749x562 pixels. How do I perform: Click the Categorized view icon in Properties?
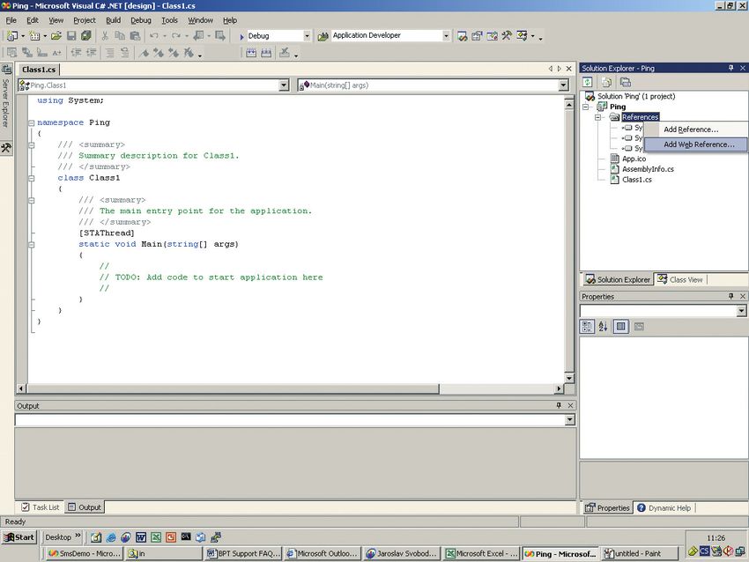pyautogui.click(x=587, y=327)
